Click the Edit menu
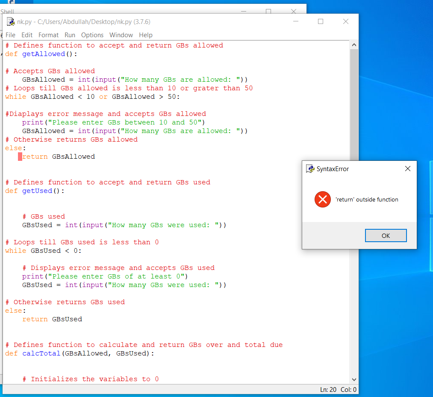433x397 pixels. coord(27,35)
